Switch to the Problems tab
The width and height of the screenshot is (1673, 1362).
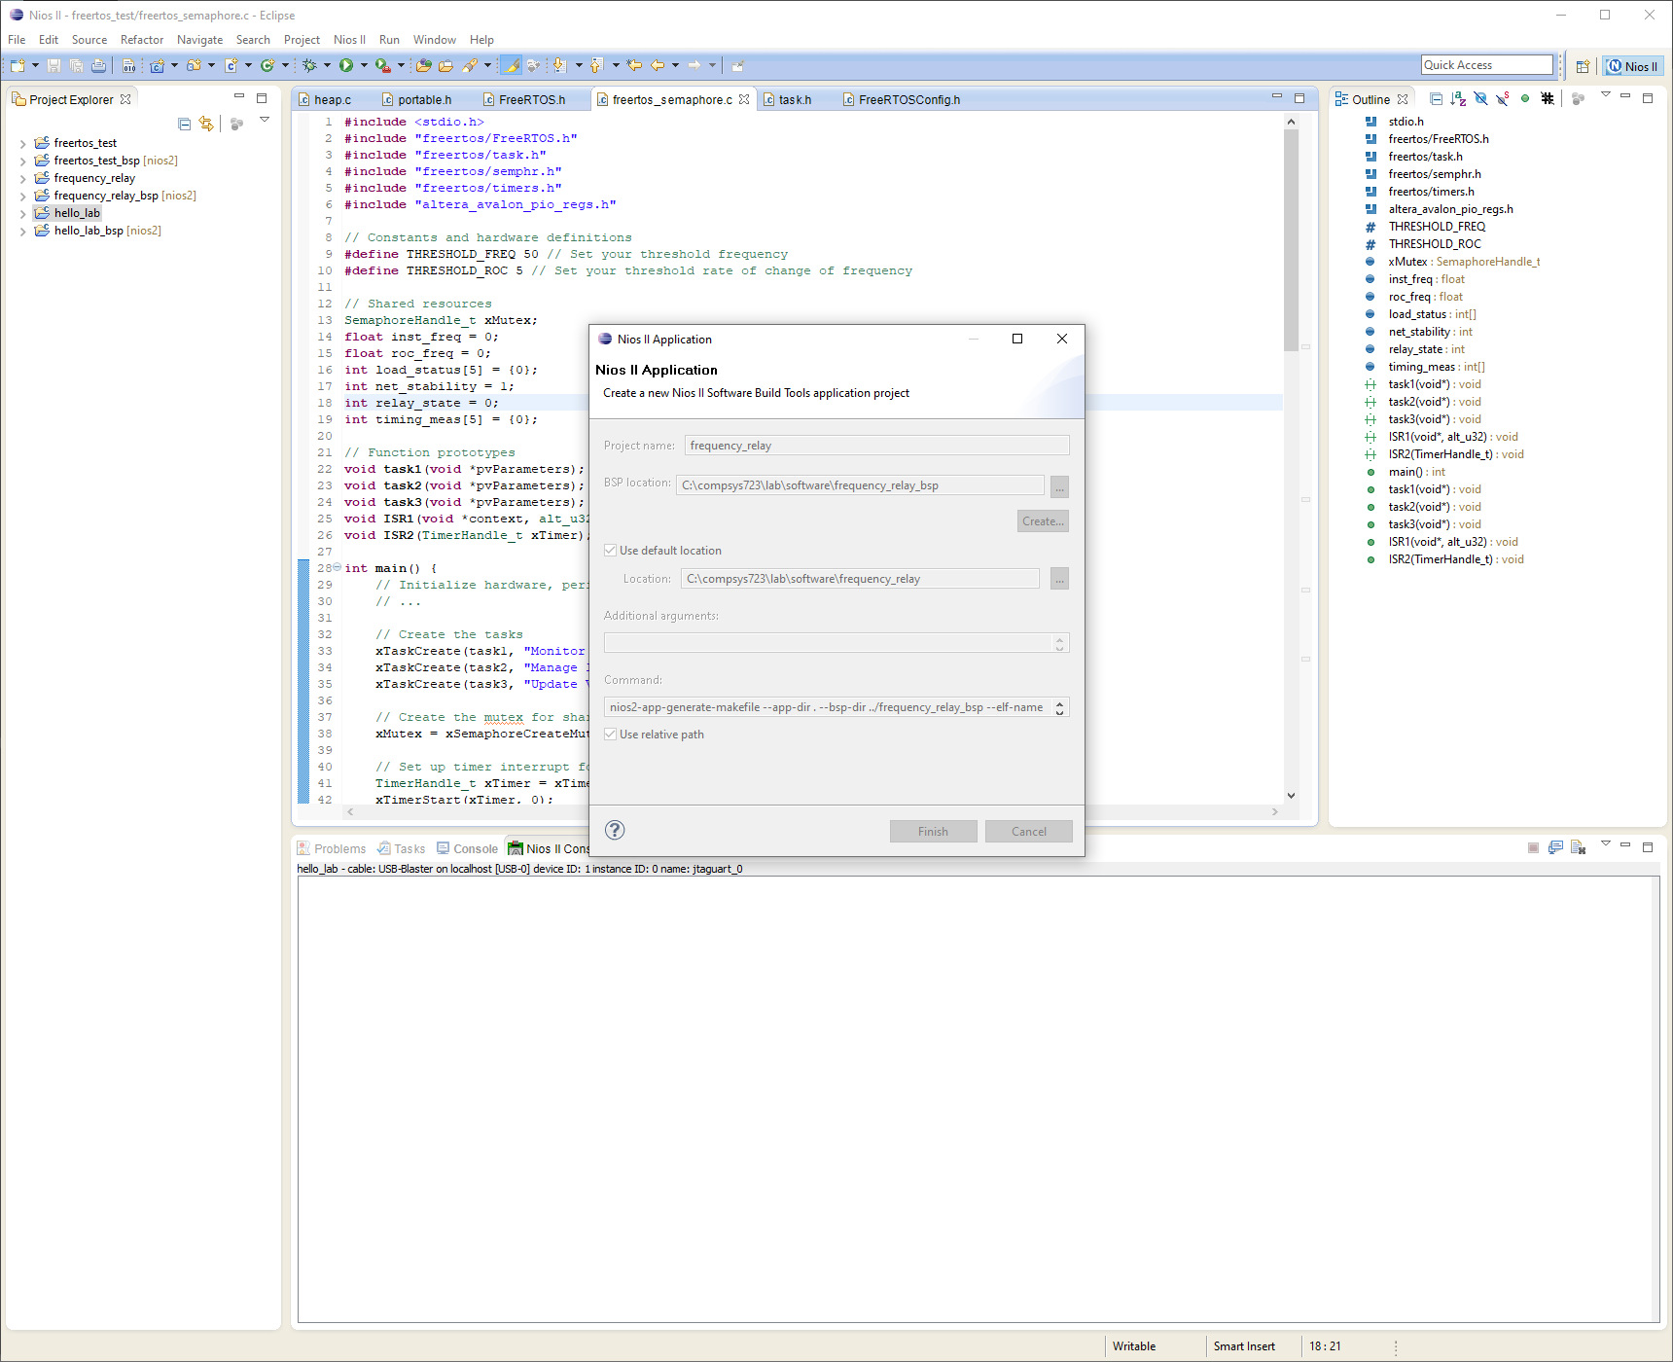point(332,848)
